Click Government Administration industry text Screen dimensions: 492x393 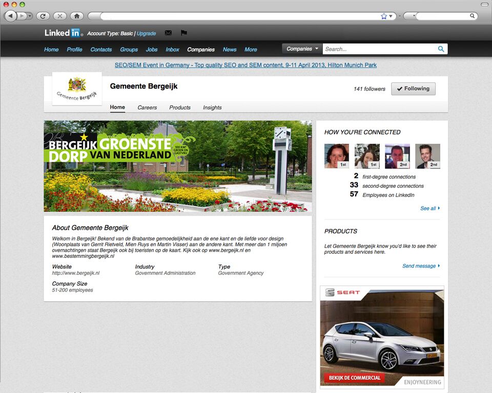165,273
